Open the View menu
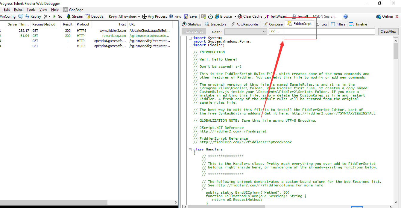This screenshot has width=401, height=208. [x=43, y=10]
